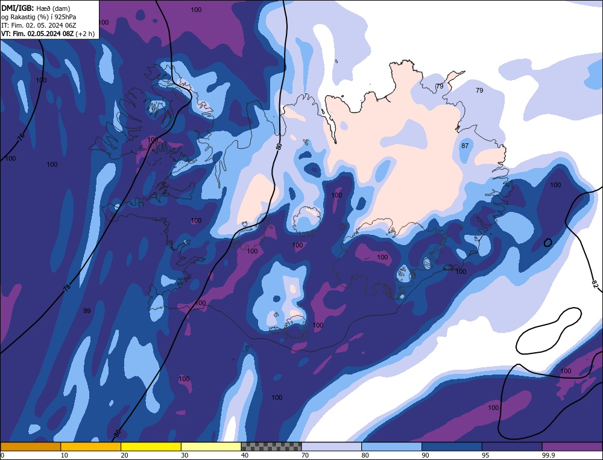The height and width of the screenshot is (460, 603).
Task: Click the 'VT: Fim. 02.05.2024 08Z' line
Action: pyautogui.click(x=37, y=34)
